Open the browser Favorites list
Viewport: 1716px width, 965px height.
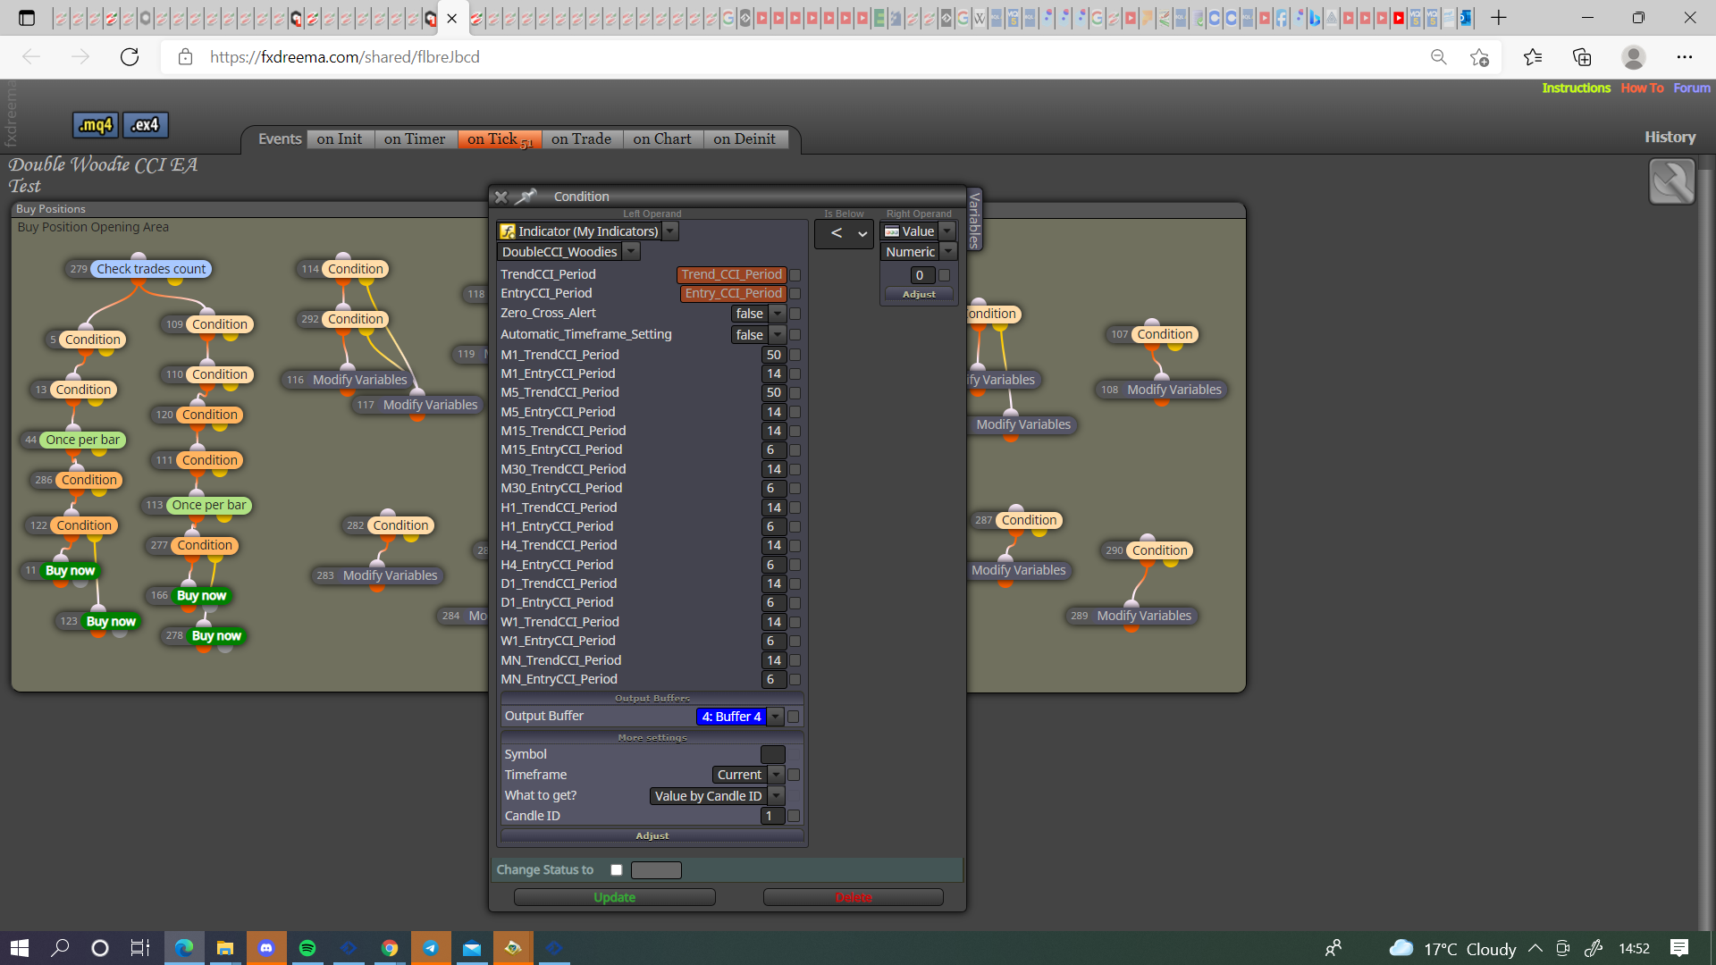pyautogui.click(x=1533, y=57)
